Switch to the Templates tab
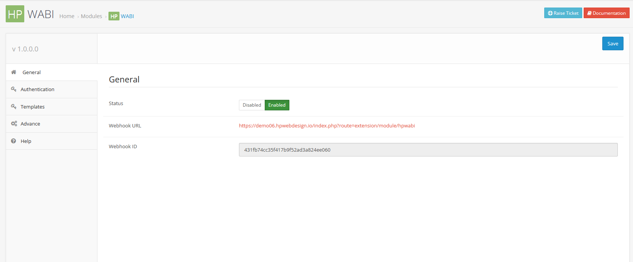This screenshot has height=262, width=633. click(52, 107)
